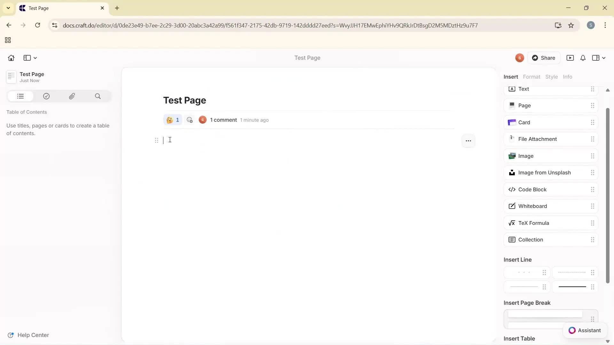Select the tasks checkmark tab in sidebar
The image size is (614, 345).
tap(46, 96)
